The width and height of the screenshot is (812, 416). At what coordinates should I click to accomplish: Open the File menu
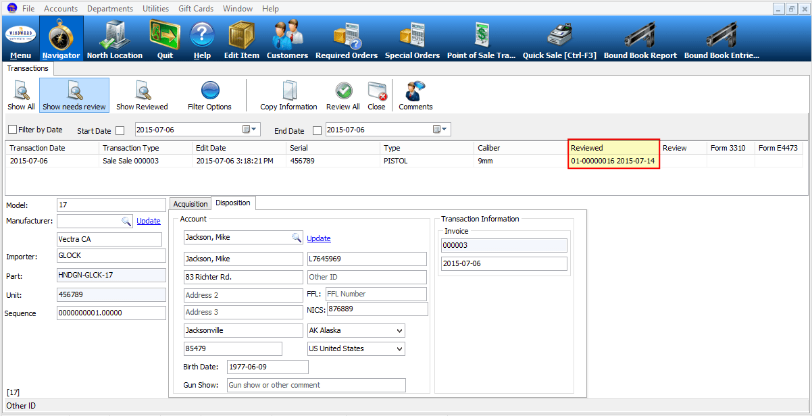28,9
